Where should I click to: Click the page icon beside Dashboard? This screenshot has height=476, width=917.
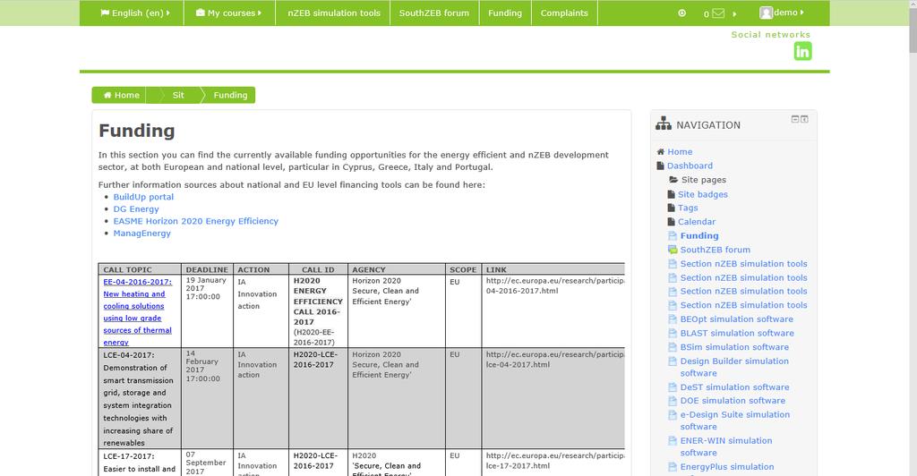click(660, 166)
